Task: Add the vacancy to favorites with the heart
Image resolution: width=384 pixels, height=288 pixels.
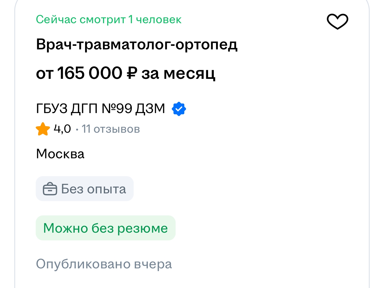Action: (x=337, y=21)
